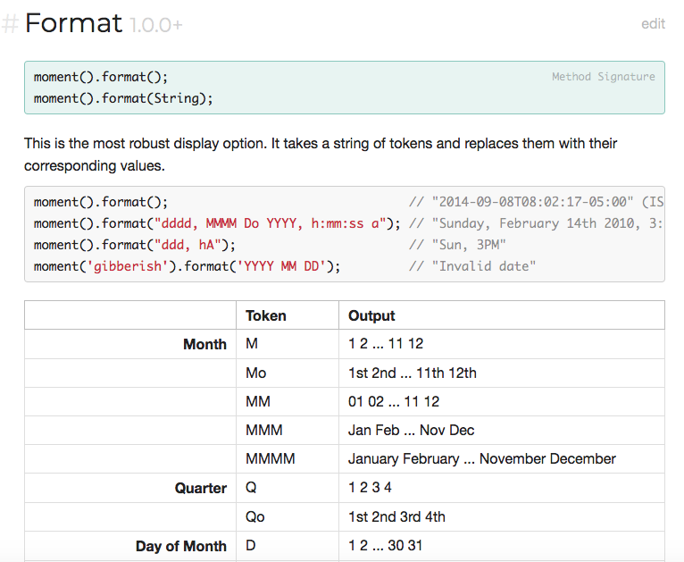Click the Token column header
The image size is (684, 562).
click(266, 315)
